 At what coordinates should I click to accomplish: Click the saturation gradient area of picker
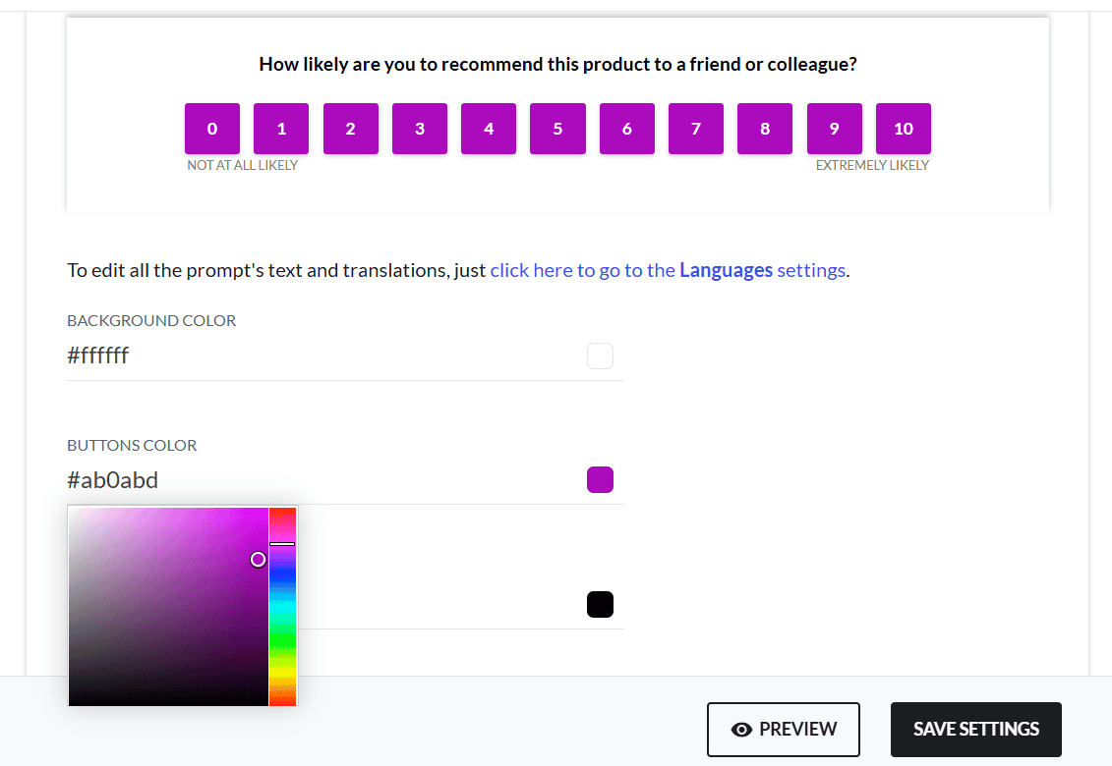tap(168, 607)
